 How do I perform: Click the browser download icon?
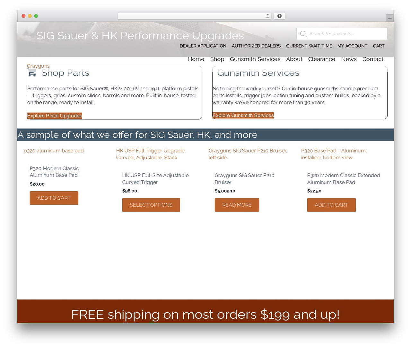[279, 16]
